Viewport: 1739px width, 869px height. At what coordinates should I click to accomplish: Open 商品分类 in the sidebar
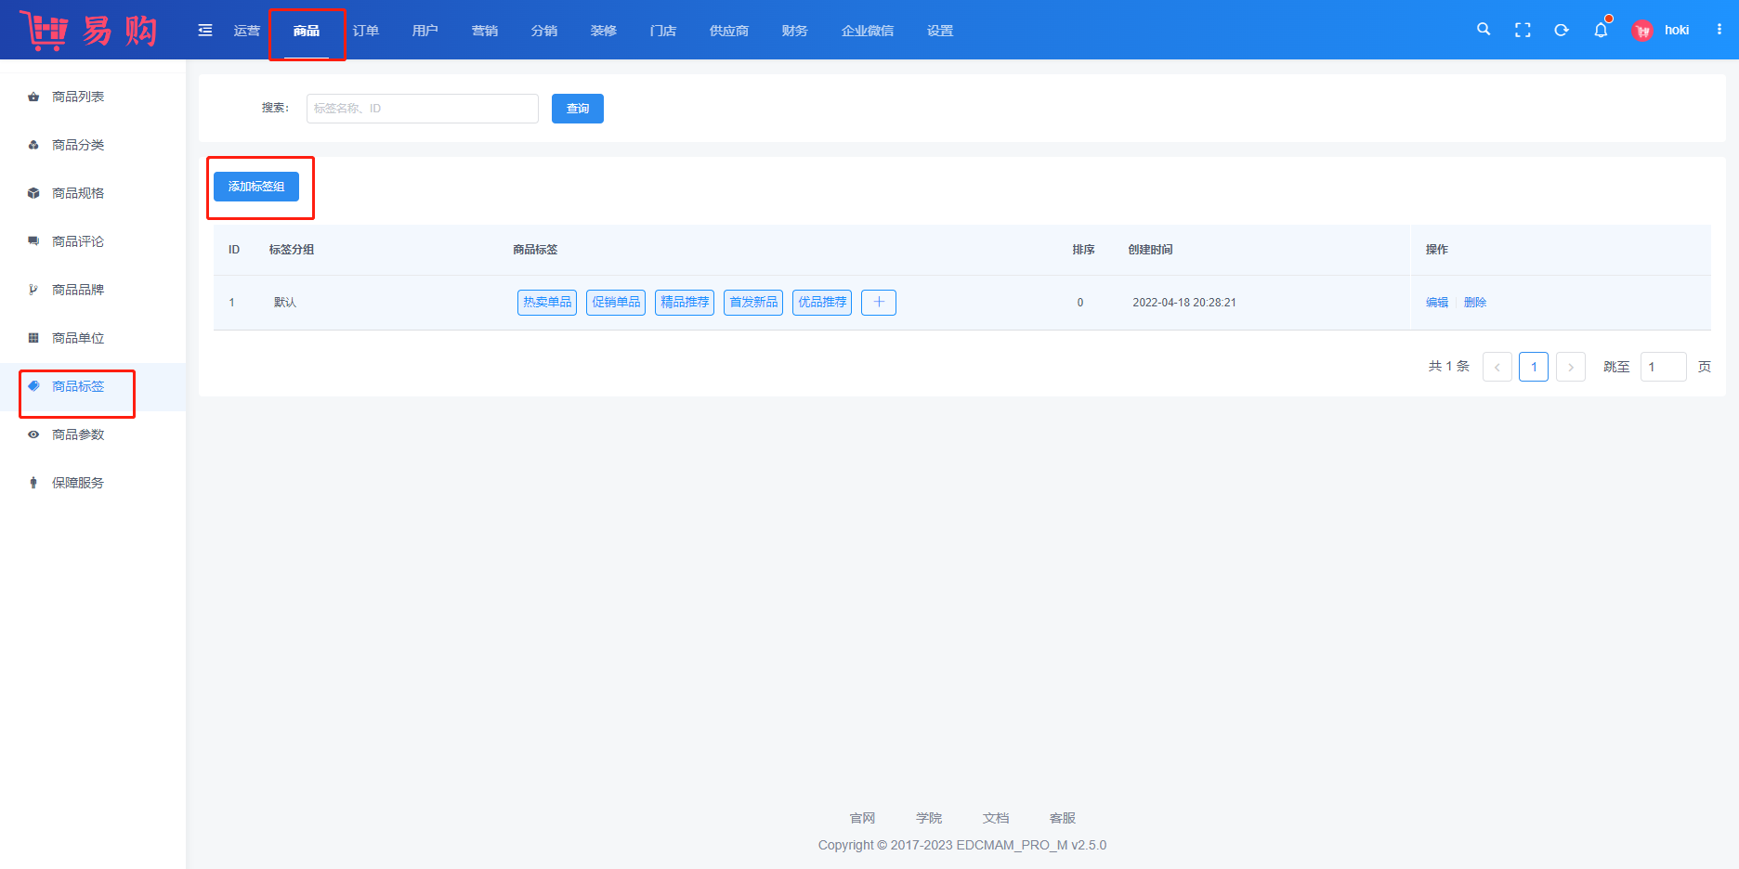tap(78, 145)
